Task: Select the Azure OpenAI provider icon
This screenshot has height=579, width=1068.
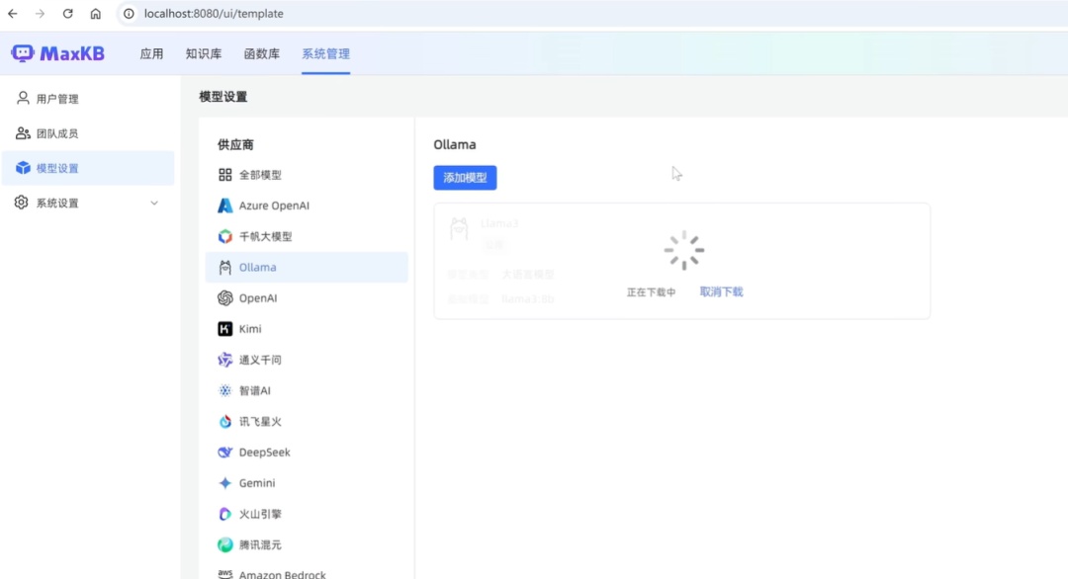Action: pos(225,206)
